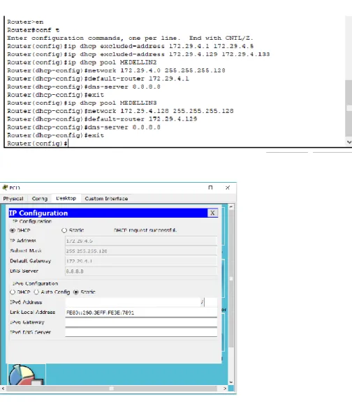
Task: Click the IP Address field
Action: (x=141, y=241)
